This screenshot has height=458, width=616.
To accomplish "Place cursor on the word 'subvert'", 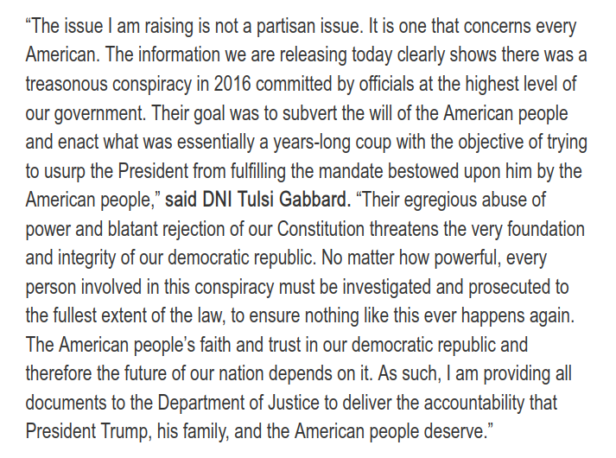I will [x=309, y=113].
